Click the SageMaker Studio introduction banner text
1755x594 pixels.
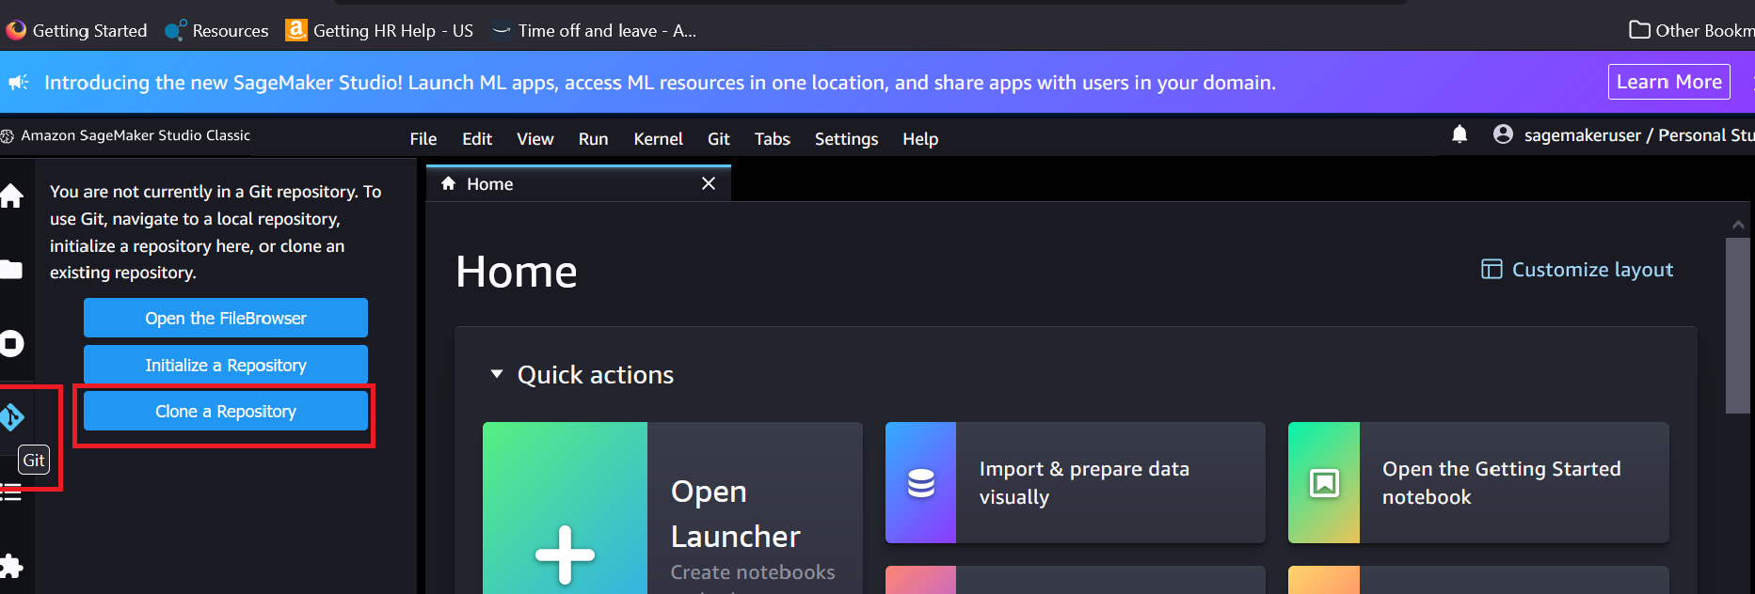660,83
